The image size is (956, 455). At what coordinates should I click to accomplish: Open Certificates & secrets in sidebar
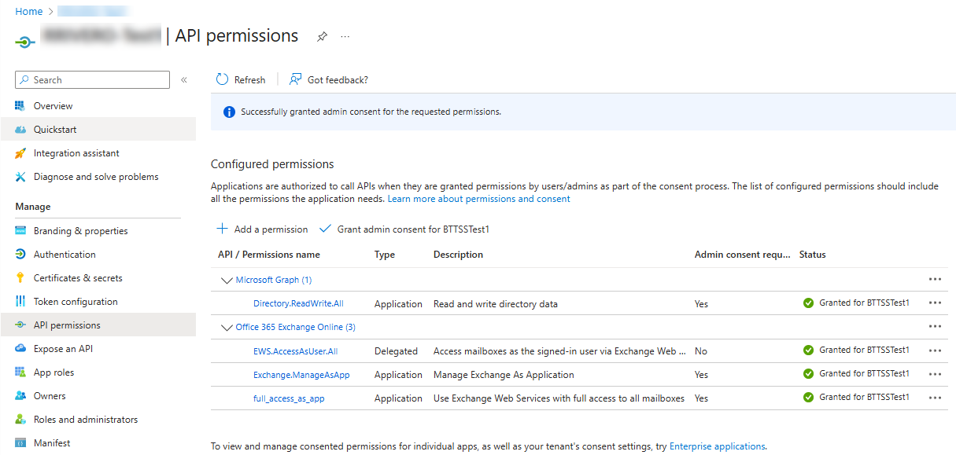point(78,278)
